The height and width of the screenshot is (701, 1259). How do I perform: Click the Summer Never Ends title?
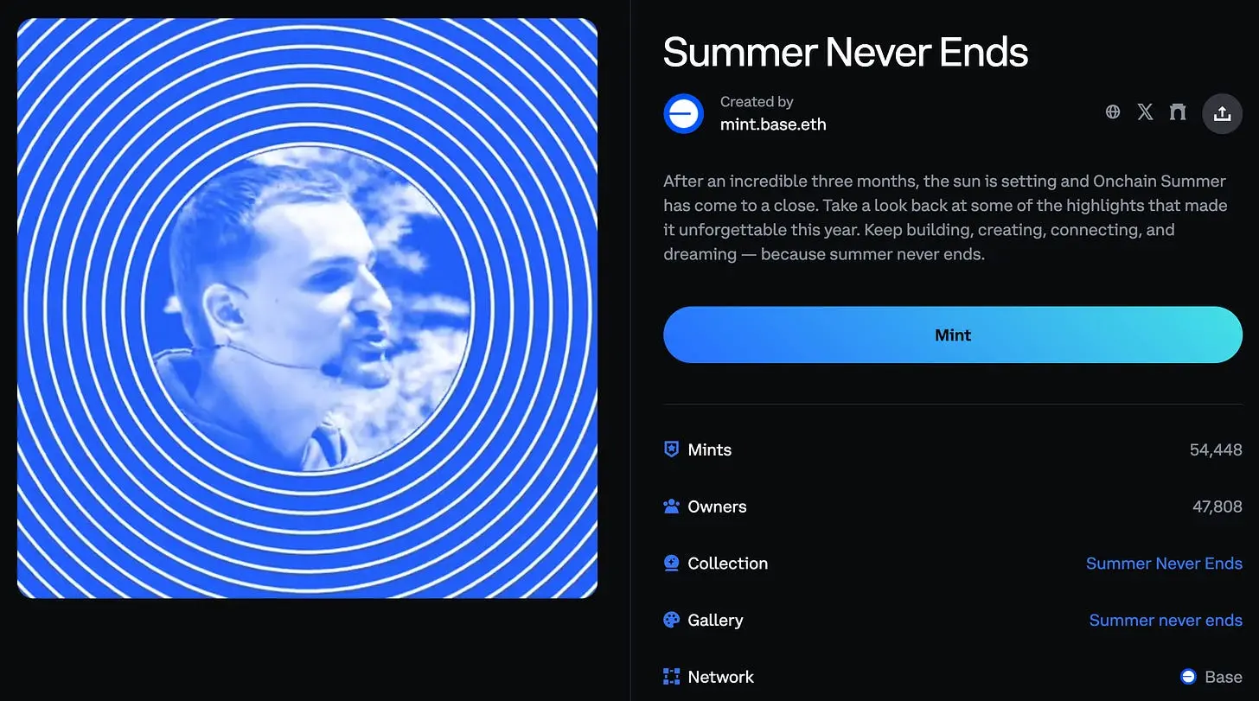[846, 53]
